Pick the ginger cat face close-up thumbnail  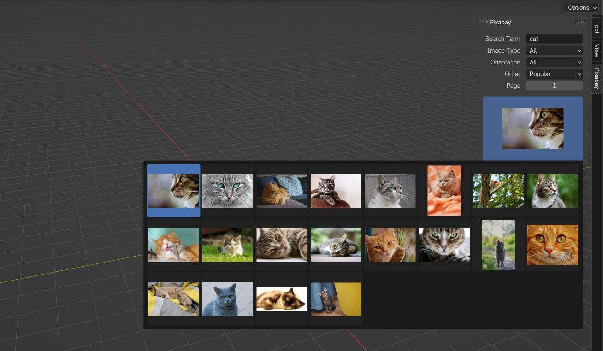point(553,245)
